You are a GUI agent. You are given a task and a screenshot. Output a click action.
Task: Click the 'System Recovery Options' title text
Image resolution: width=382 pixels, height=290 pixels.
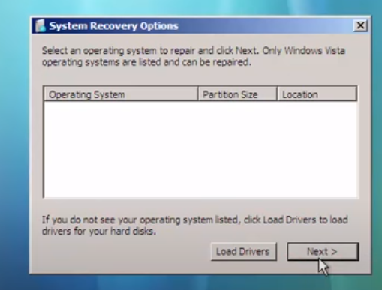[113, 26]
